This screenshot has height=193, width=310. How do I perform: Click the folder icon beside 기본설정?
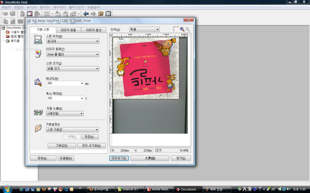pos(38,128)
